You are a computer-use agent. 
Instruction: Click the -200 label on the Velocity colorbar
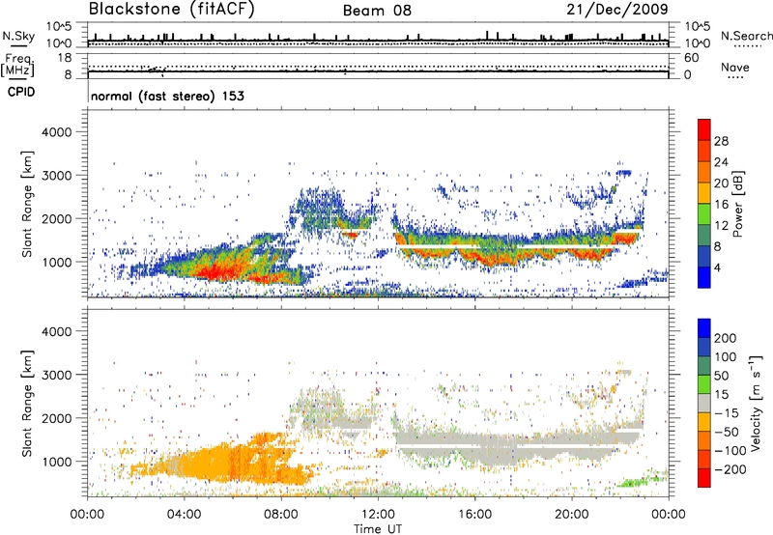coord(730,469)
